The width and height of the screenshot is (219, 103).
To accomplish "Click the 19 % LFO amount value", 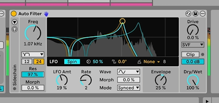I will [x=62, y=88].
